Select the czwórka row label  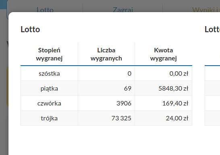[x=49, y=103]
